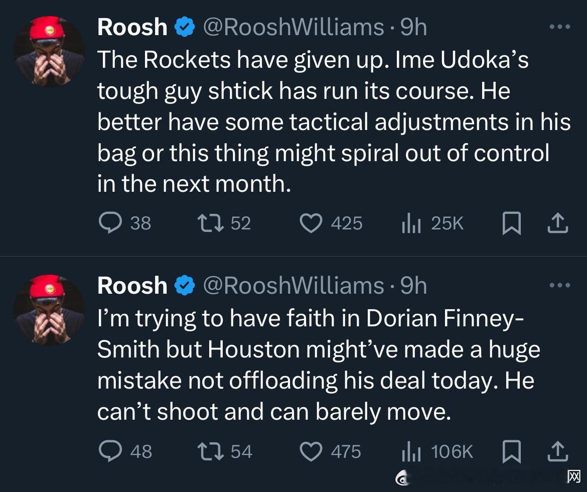Open more options on the second tweet
Image resolution: width=587 pixels, height=492 pixels.
tap(559, 286)
